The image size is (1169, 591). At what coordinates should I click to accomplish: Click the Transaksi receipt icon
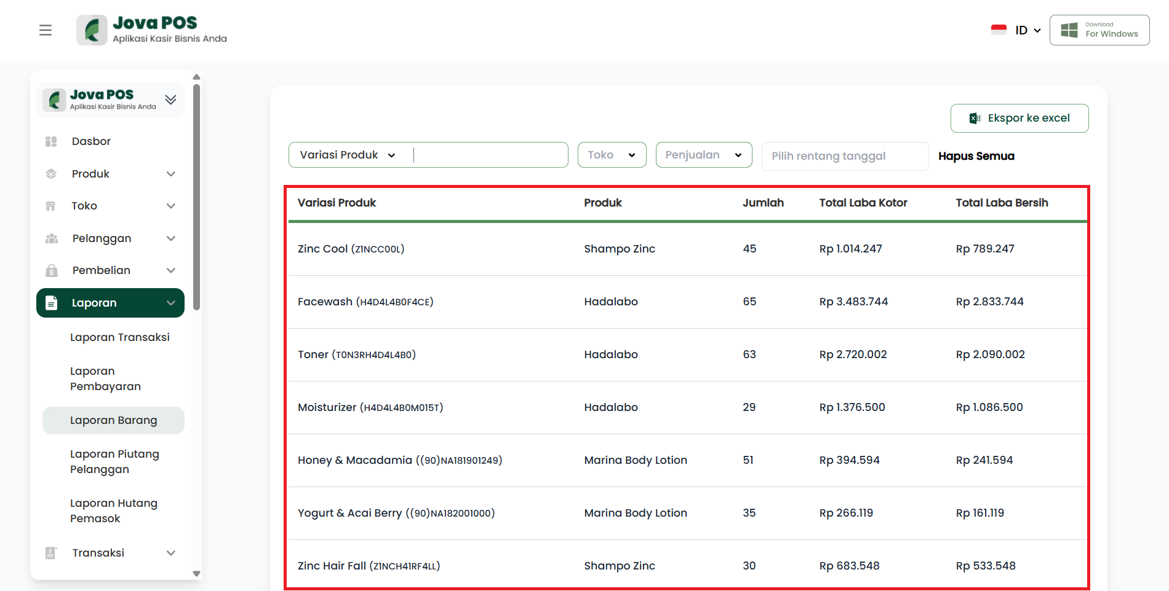(x=51, y=553)
